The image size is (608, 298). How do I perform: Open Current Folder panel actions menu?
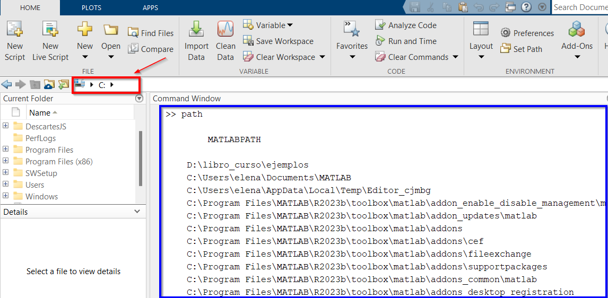pos(139,99)
